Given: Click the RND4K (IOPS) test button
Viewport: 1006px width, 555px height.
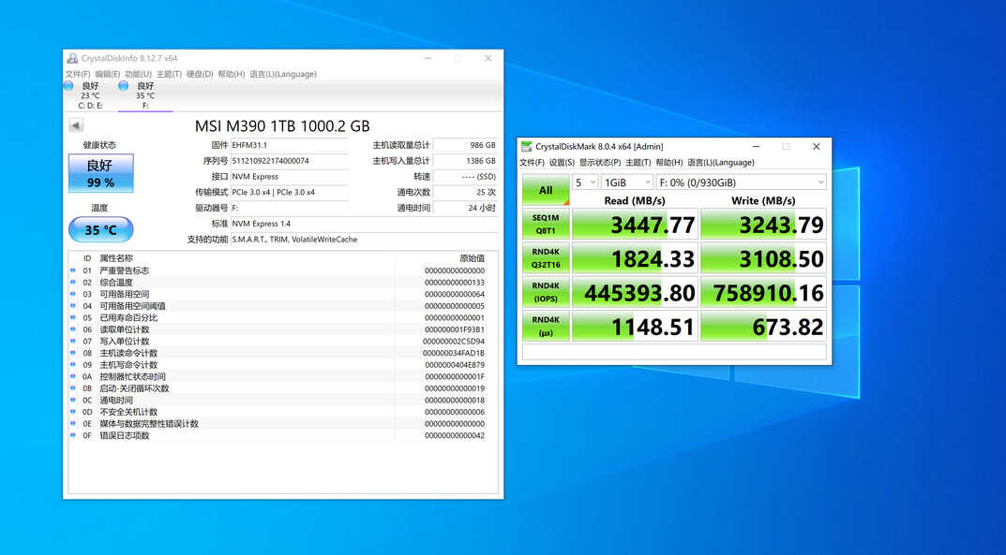Looking at the screenshot, I should click(x=546, y=292).
